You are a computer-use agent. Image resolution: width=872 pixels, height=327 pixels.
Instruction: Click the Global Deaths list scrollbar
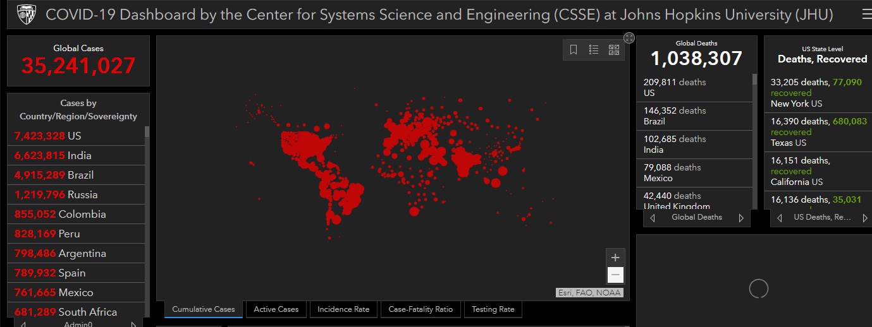coord(754,126)
